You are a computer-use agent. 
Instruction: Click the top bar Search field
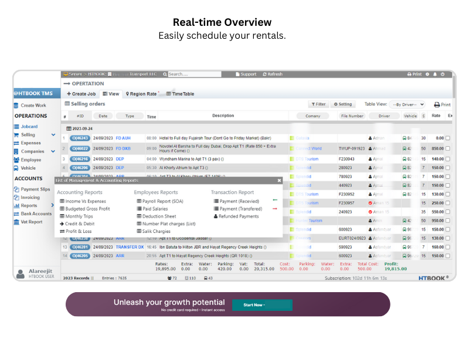click(x=185, y=75)
